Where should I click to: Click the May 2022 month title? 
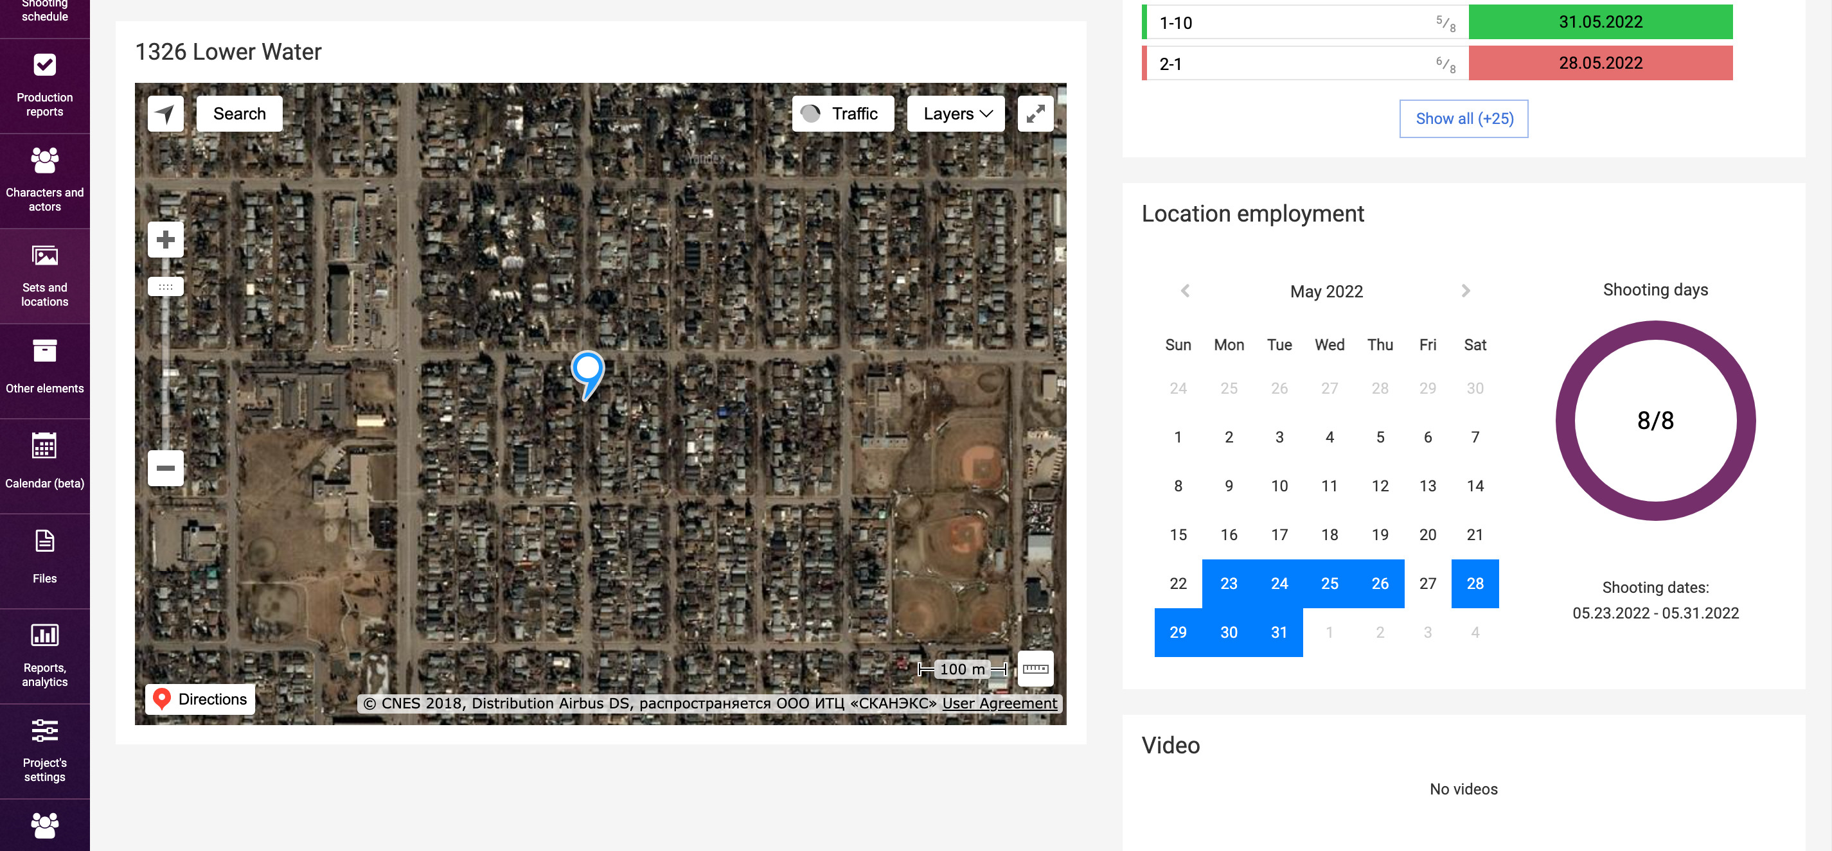pyautogui.click(x=1326, y=292)
